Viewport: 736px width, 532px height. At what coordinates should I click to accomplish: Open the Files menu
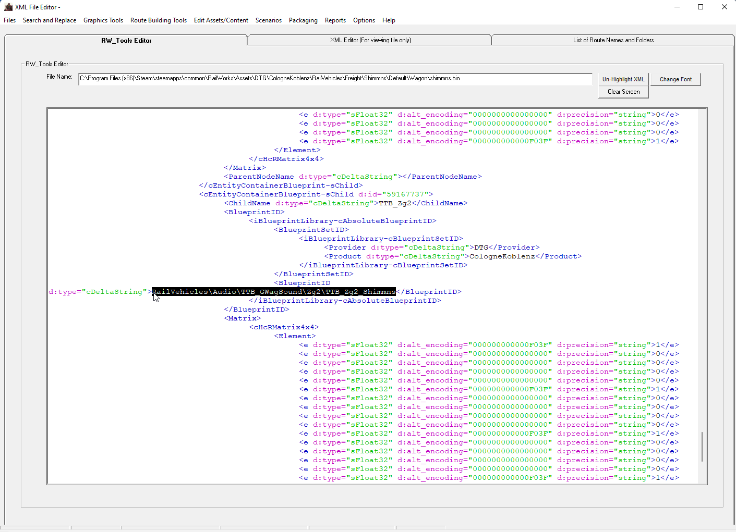tap(10, 20)
